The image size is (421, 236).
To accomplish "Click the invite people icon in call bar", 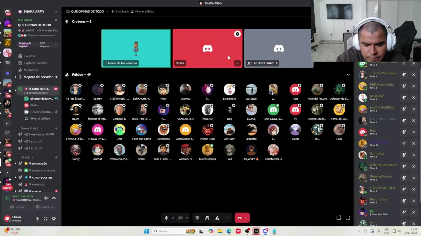I will coord(217,218).
